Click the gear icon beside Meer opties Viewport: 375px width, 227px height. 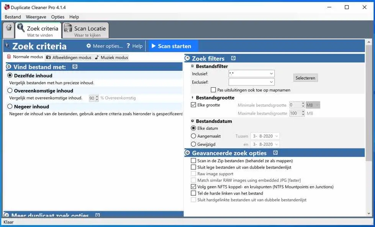[89, 46]
